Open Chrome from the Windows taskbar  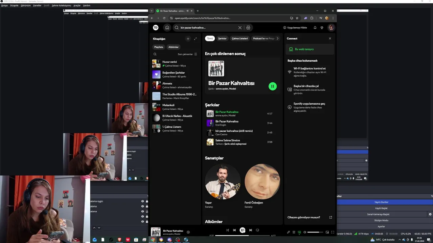(x=153, y=240)
